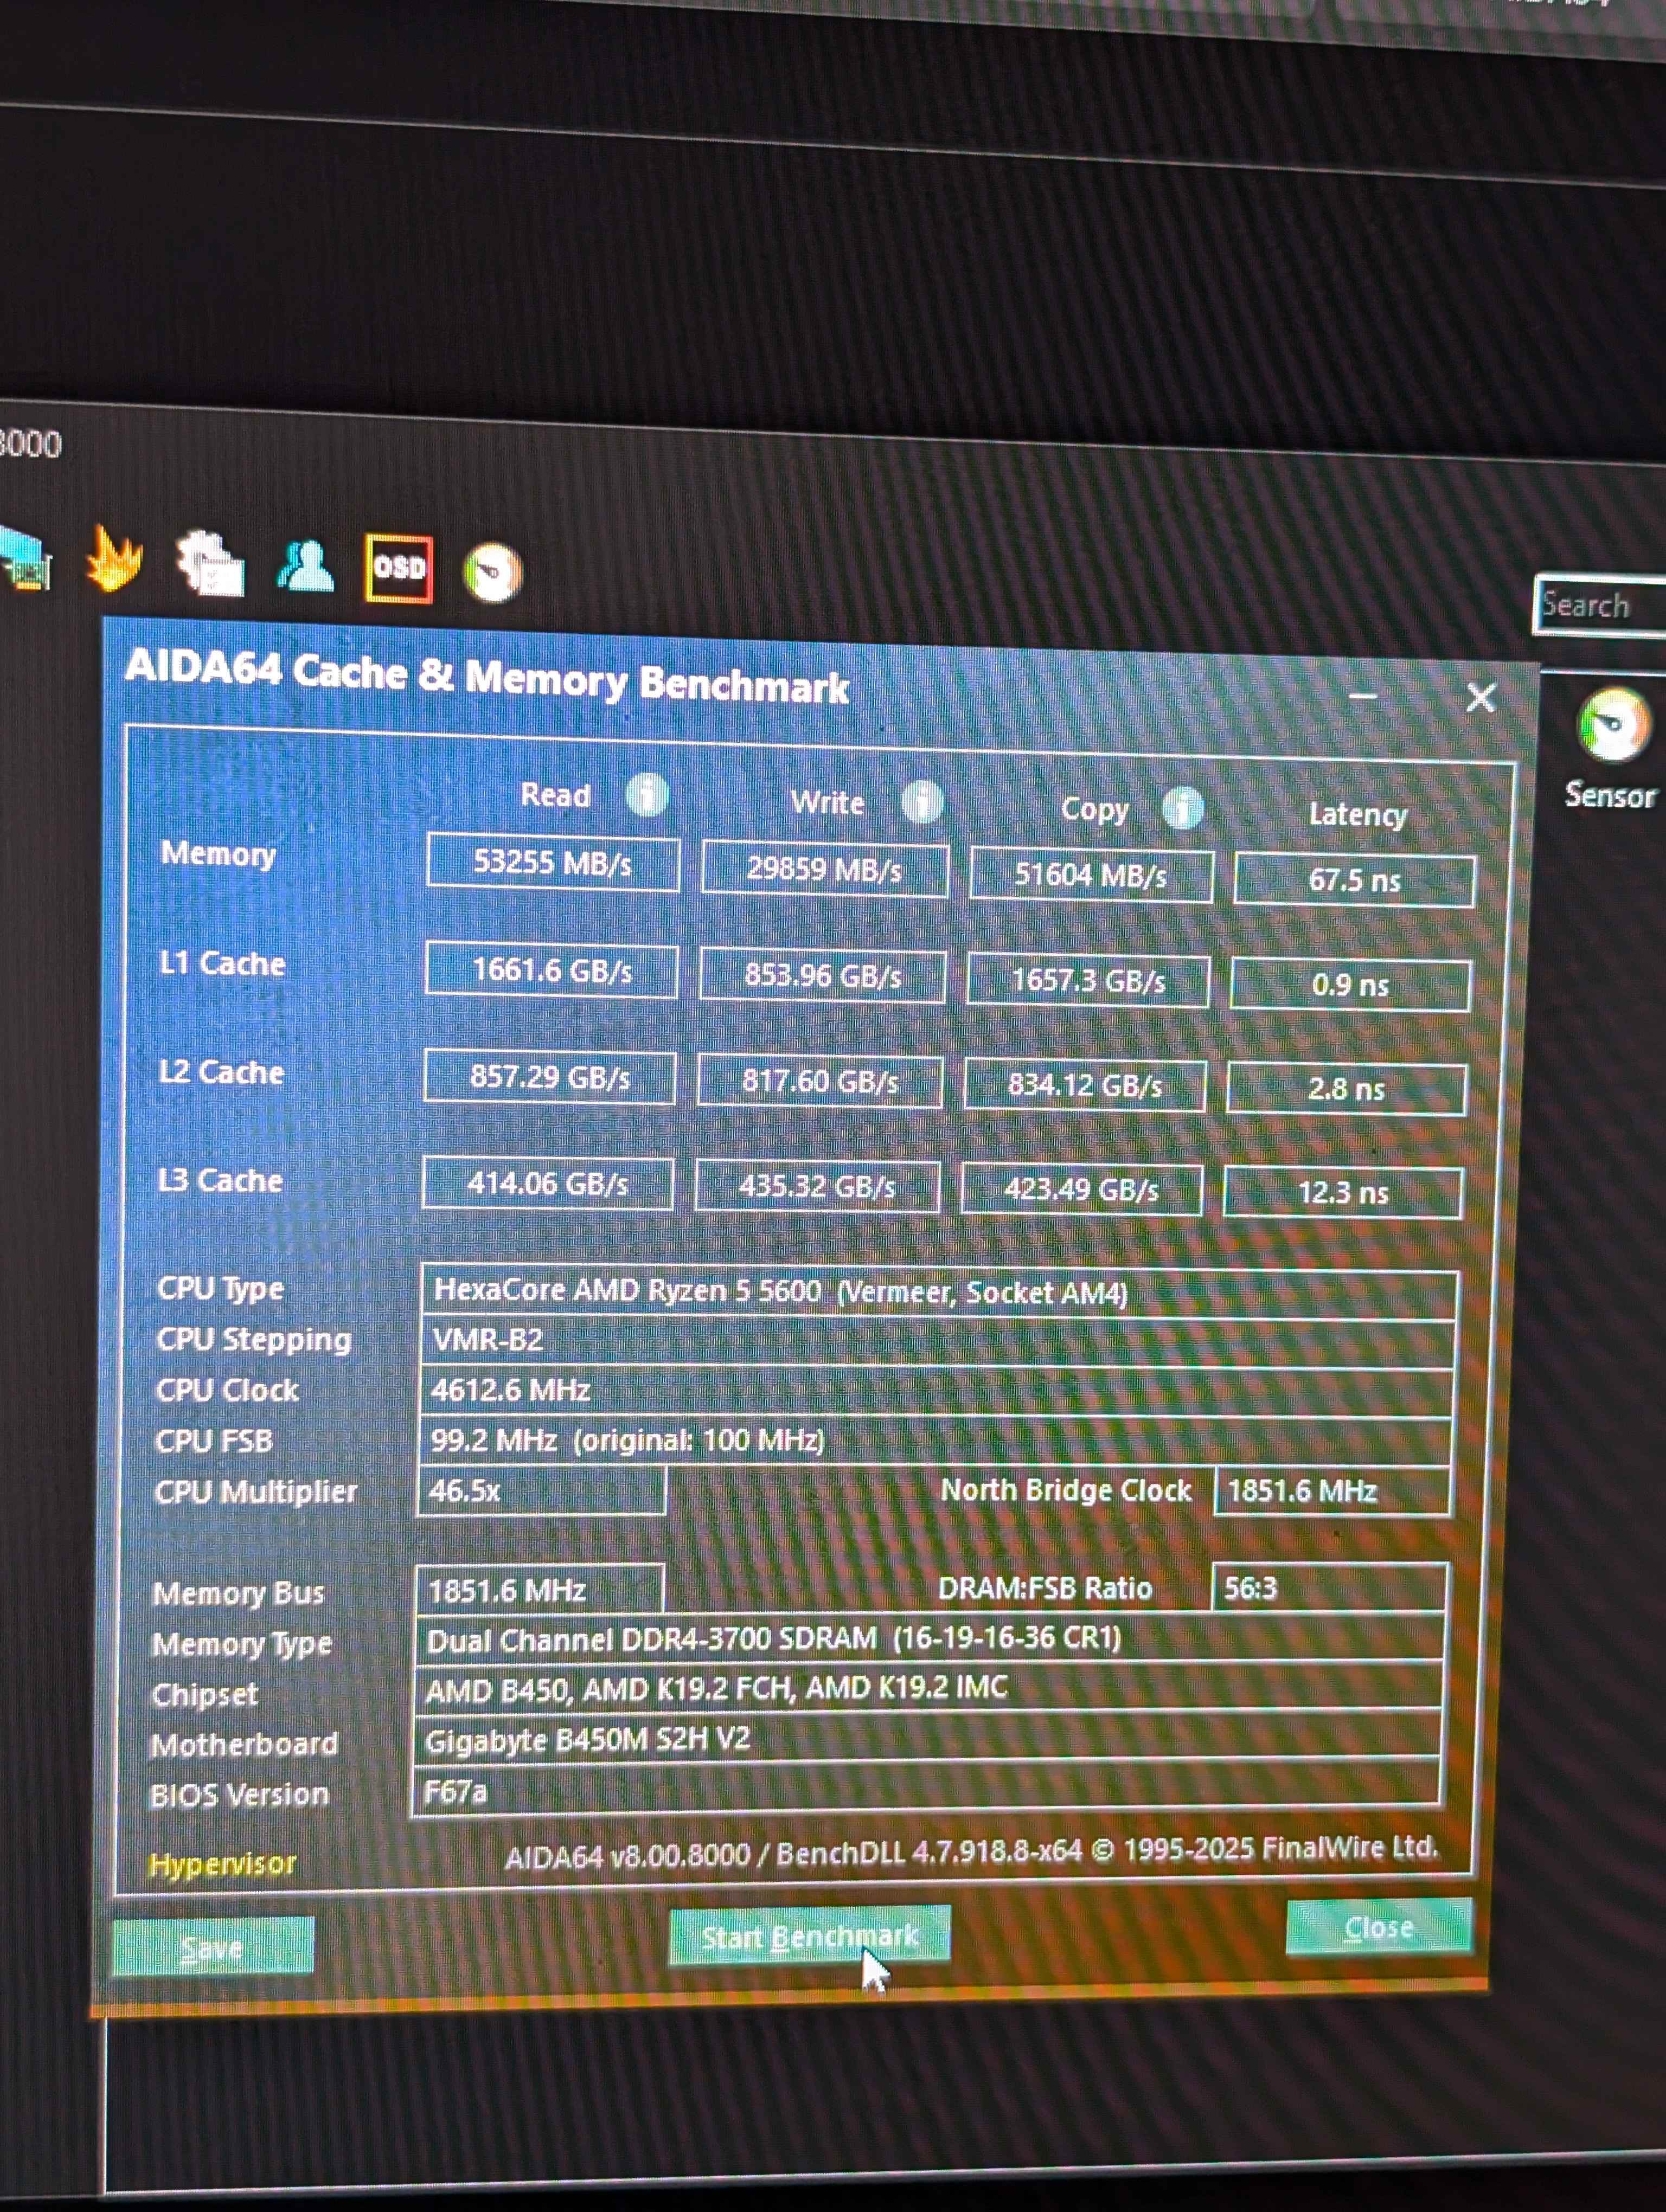Select L1 Cache Copy value 1657.3 GB/s

(1088, 981)
